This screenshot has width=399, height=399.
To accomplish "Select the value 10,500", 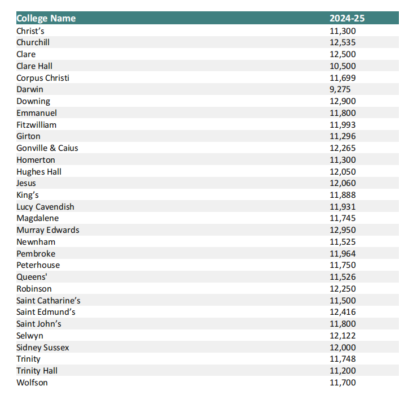I will (343, 66).
